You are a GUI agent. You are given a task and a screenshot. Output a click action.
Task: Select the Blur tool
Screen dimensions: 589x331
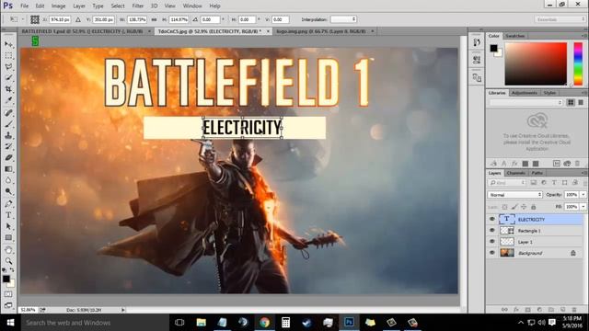pos(8,180)
